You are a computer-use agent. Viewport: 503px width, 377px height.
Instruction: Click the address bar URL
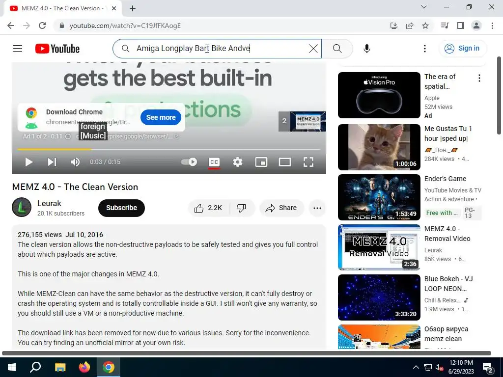pyautogui.click(x=125, y=26)
